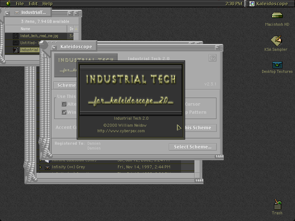Click the Select Scheme... button
Viewport: 295px width, 221px height.
click(x=193, y=147)
